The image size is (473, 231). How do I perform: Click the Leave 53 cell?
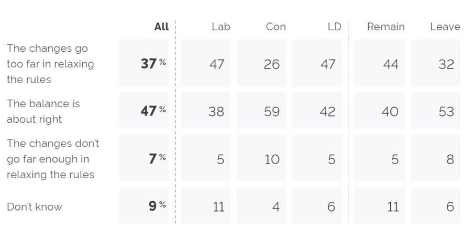click(436, 110)
